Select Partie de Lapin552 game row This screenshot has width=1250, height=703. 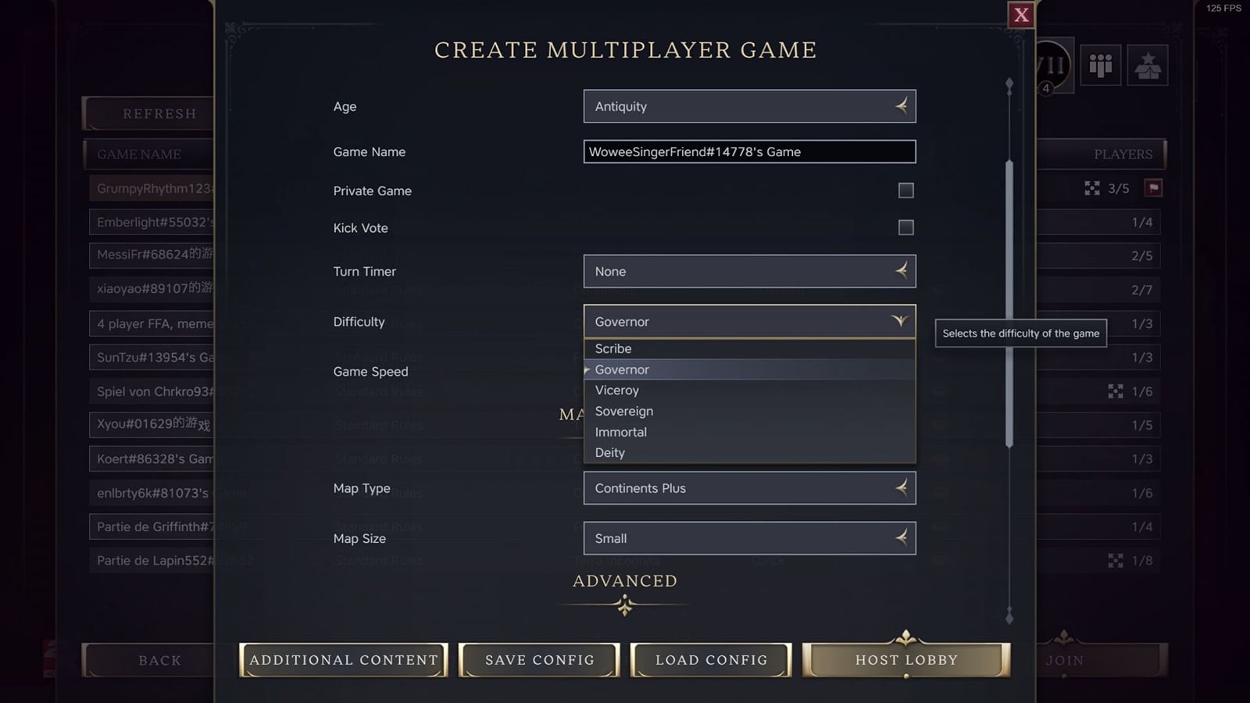click(x=152, y=560)
